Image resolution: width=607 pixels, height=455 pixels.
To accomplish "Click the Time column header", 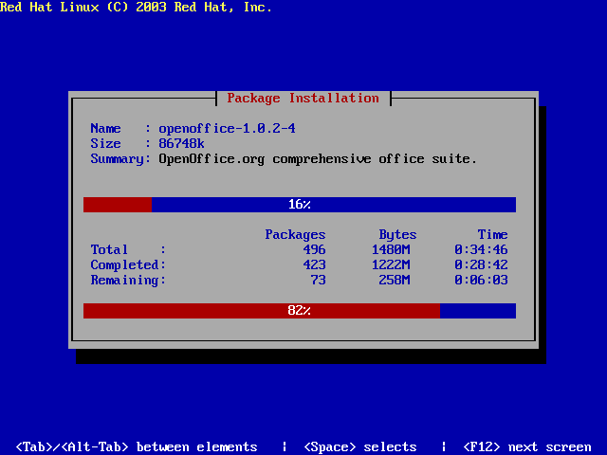I will [492, 234].
